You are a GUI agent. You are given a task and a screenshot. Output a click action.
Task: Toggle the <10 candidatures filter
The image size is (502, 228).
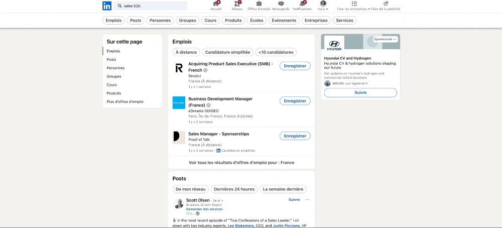click(x=276, y=52)
